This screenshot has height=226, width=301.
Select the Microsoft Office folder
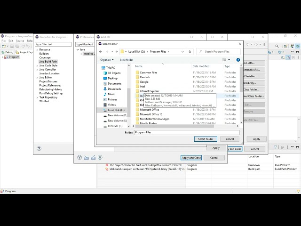pos(149,110)
